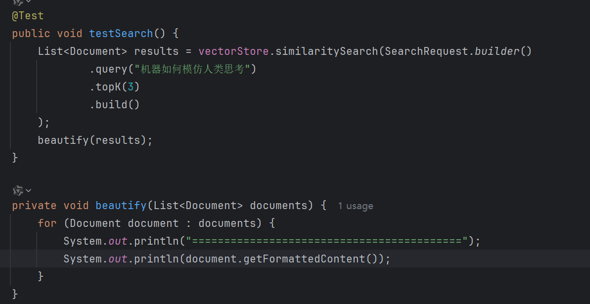Click the documents parameter in beautify signature
Screen dimensions: 590x304
click(278, 206)
